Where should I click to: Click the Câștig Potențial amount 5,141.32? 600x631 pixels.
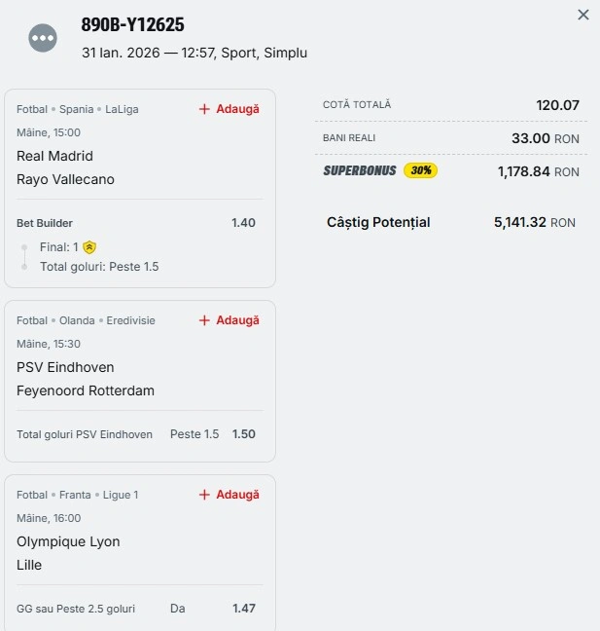click(x=519, y=223)
